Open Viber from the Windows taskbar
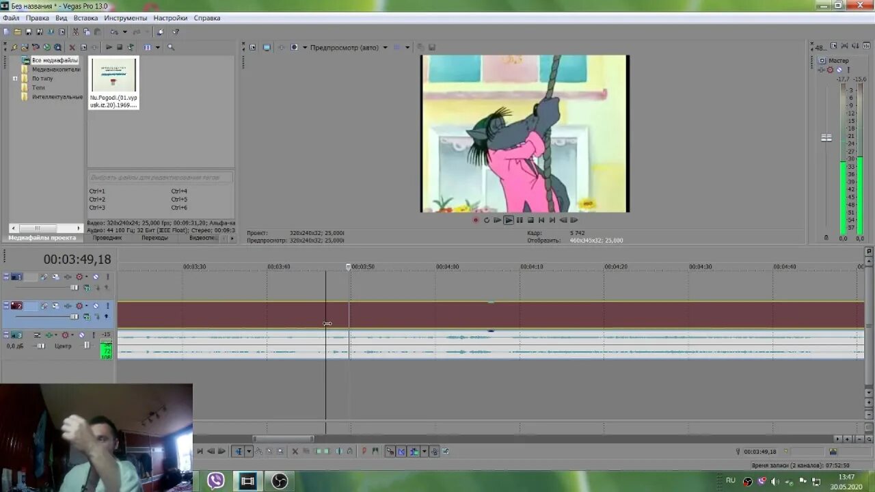This screenshot has width=875, height=492. click(x=216, y=481)
